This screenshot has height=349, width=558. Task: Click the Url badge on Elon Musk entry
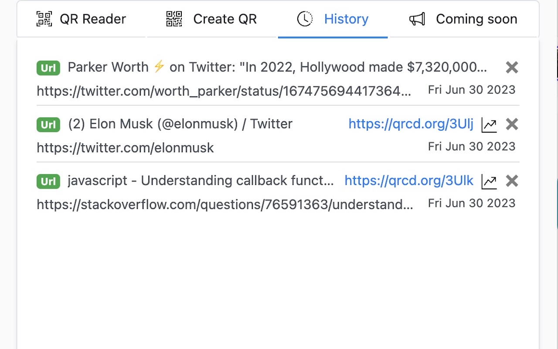(48, 125)
